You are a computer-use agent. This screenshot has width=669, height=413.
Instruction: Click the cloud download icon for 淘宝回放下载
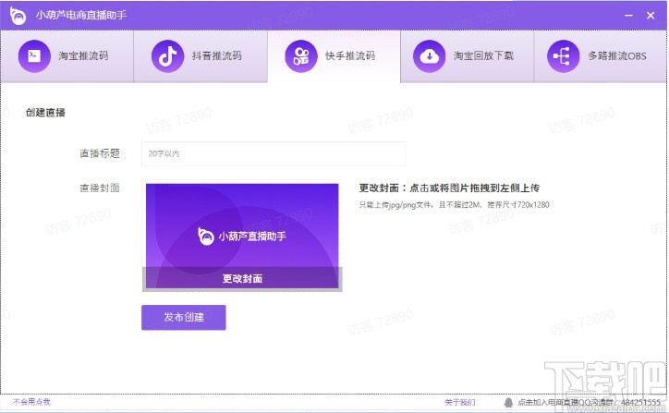pos(430,55)
